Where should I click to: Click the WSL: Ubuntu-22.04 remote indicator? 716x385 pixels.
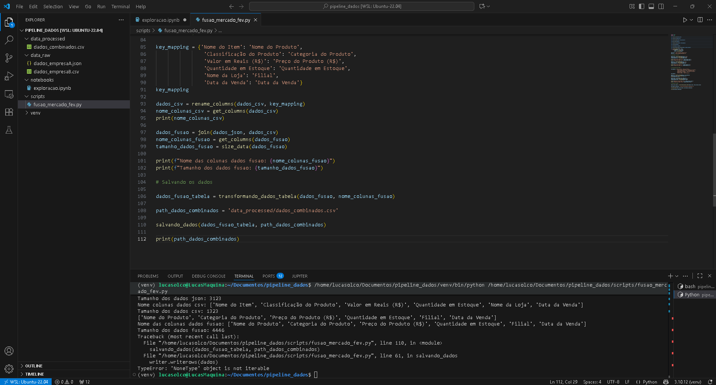point(26,382)
